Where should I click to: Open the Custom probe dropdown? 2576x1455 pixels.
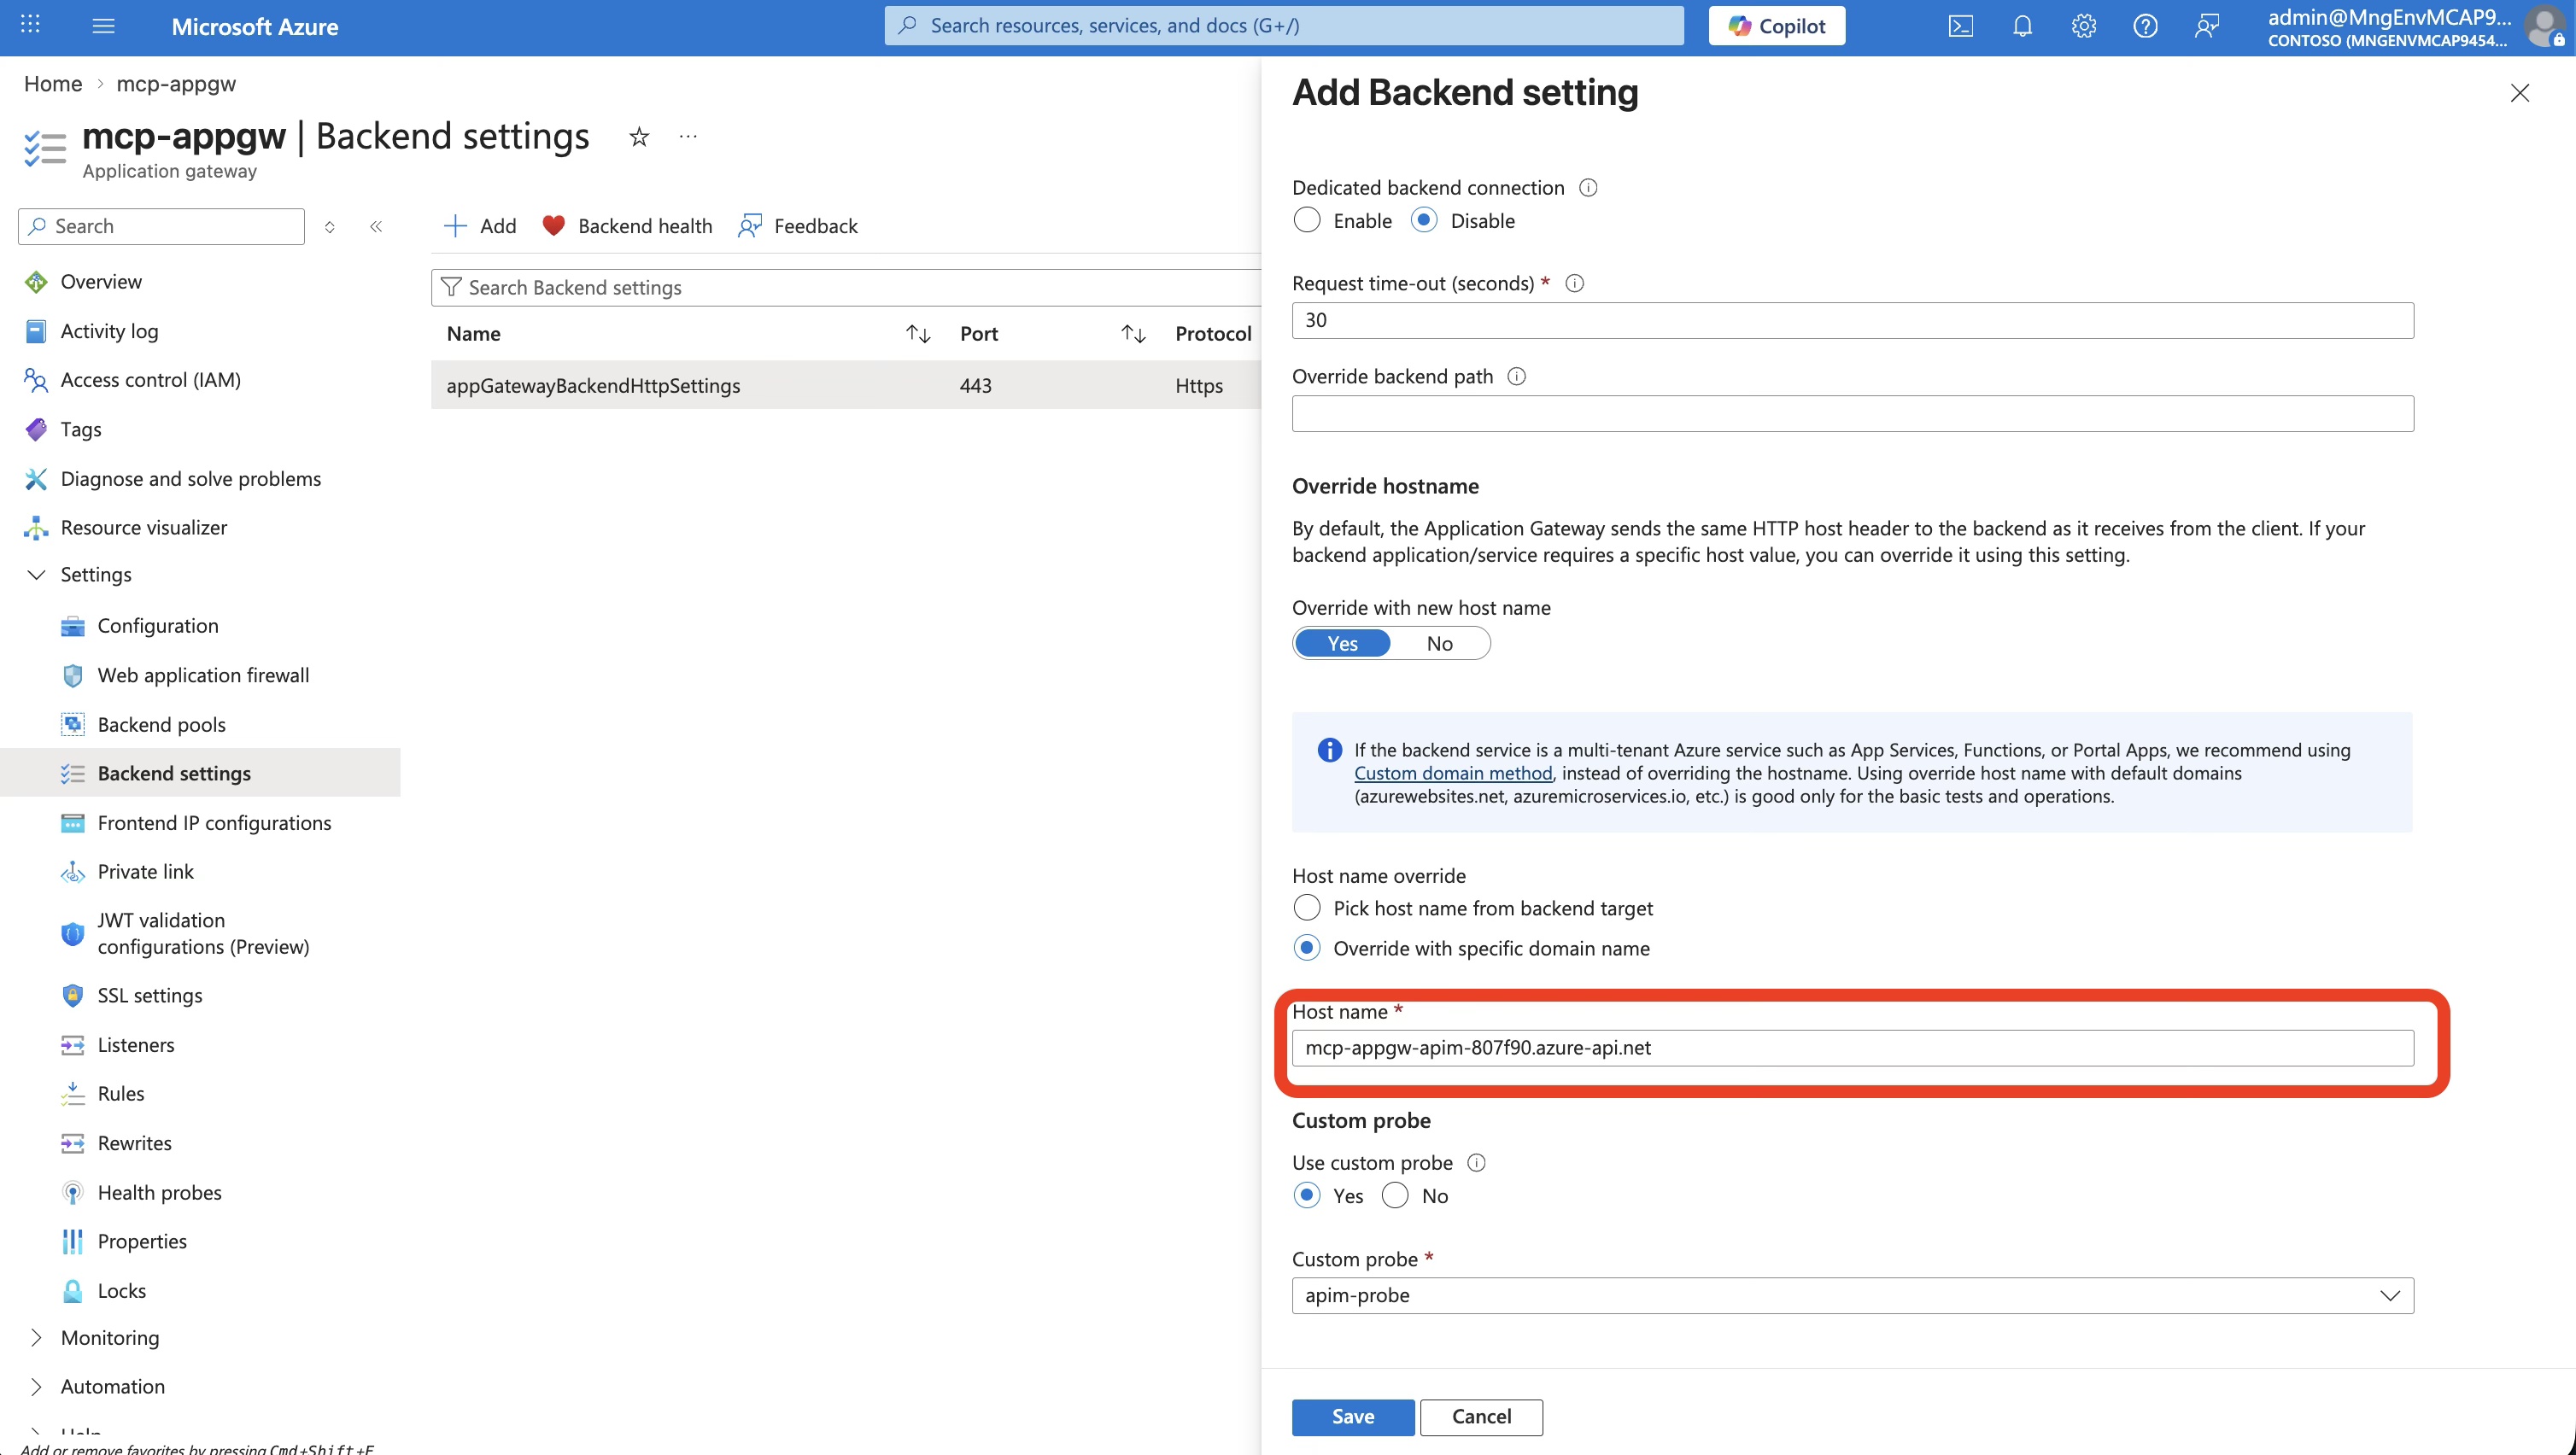coord(2390,1295)
